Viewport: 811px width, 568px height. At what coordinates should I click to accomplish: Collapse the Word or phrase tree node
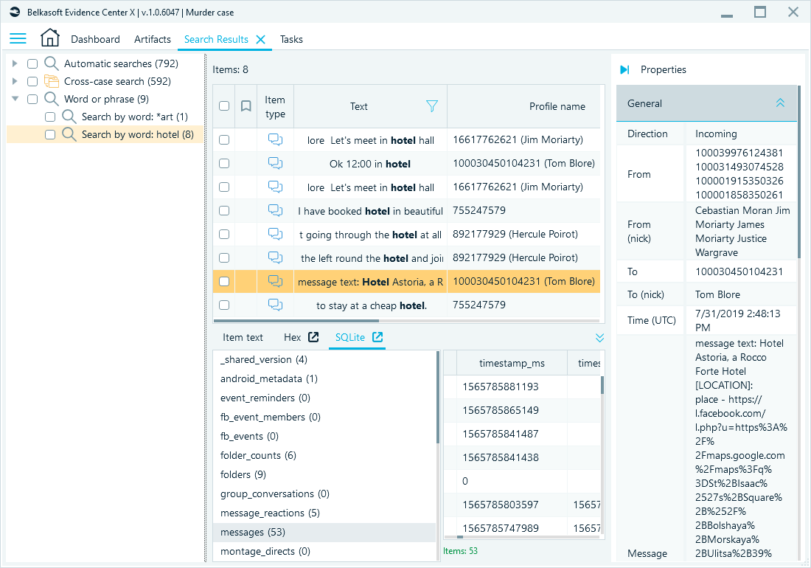pos(15,99)
